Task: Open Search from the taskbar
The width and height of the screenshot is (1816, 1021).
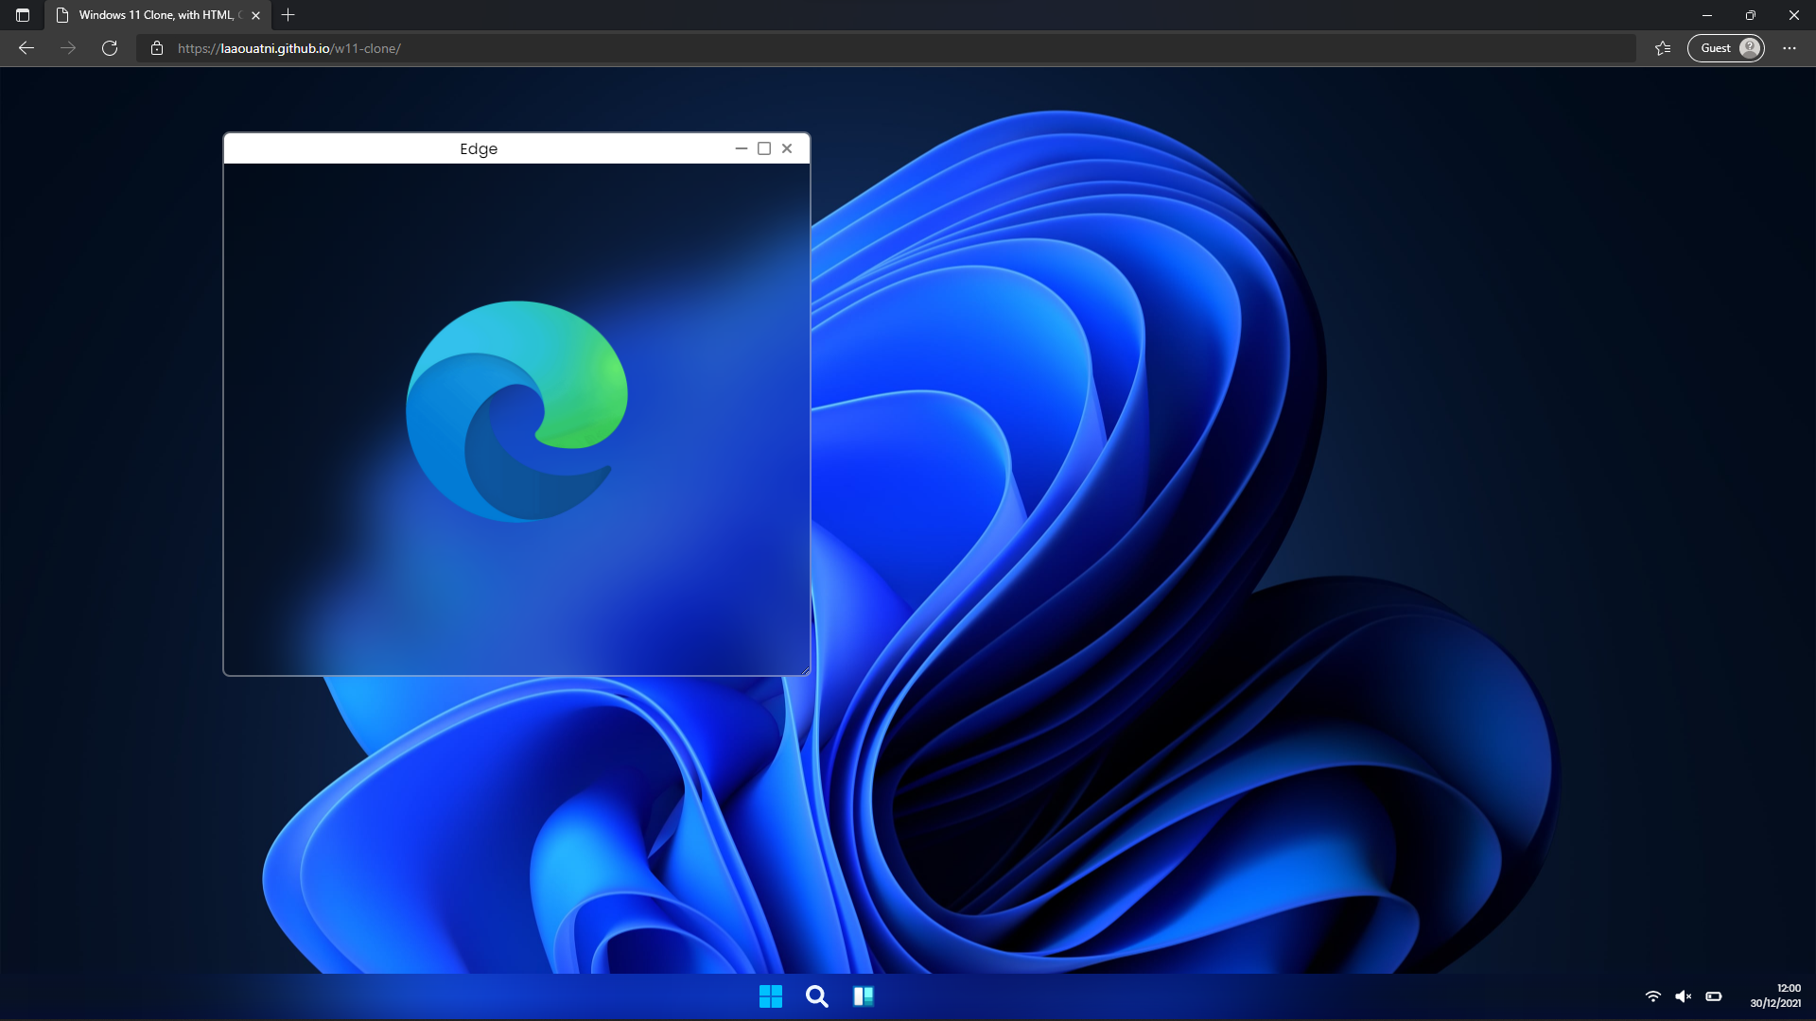Action: coord(816,995)
